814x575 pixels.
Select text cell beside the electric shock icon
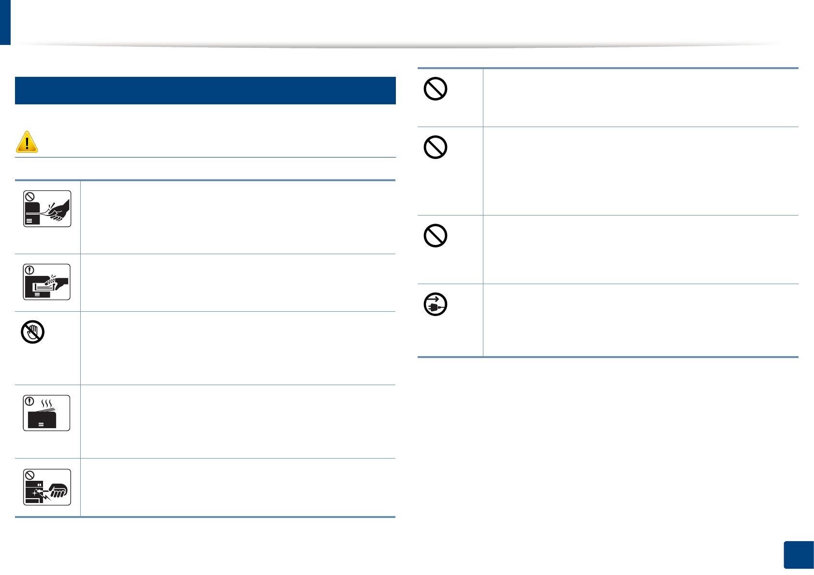pyautogui.click(x=238, y=487)
